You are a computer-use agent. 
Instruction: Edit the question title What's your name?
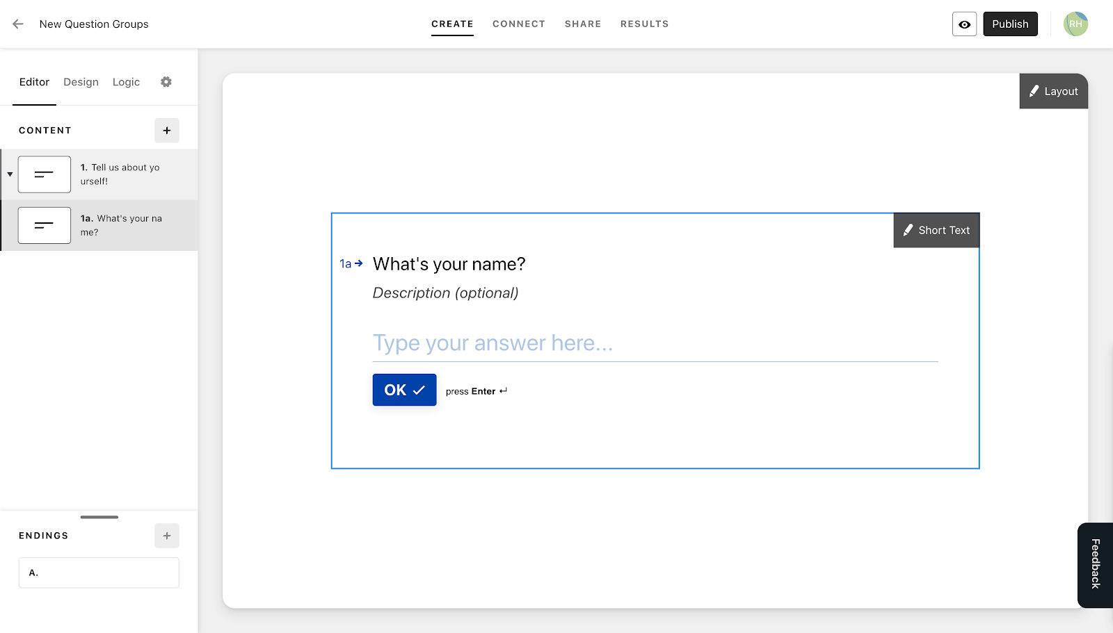tap(449, 264)
